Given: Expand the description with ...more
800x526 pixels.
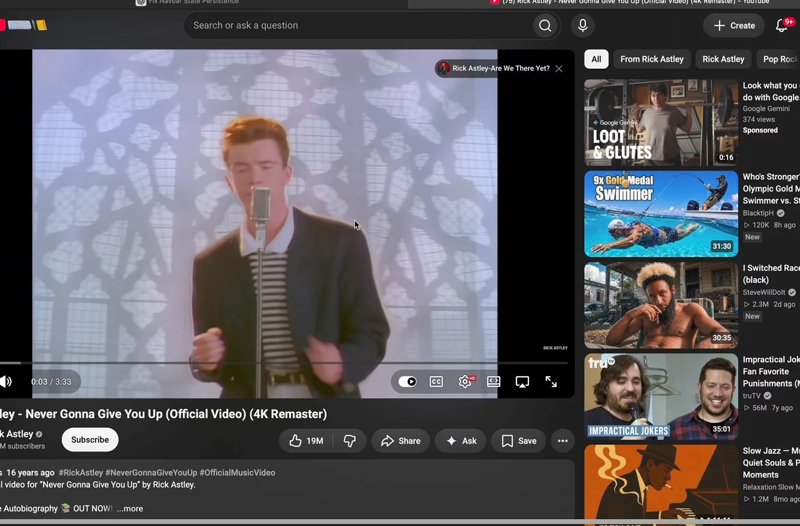Looking at the screenshot, I should pos(130,508).
